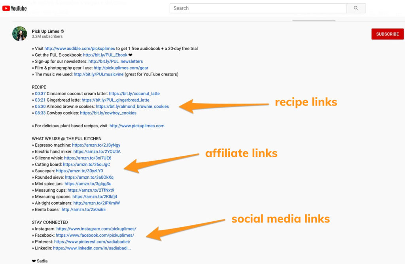Open the Saucepan Amazon link
The height and width of the screenshot is (264, 405).
tap(79, 171)
